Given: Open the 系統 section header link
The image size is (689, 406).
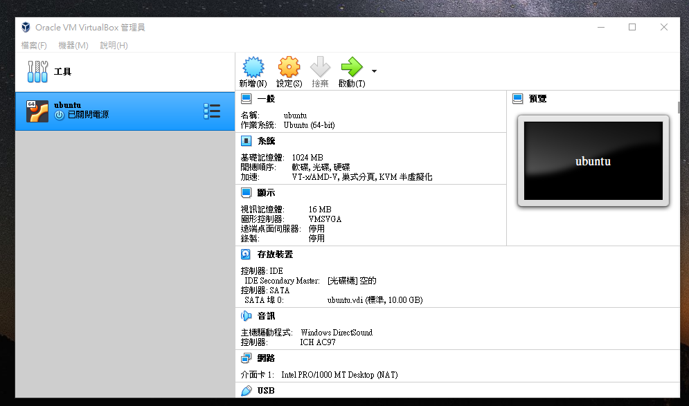Looking at the screenshot, I should click(267, 141).
